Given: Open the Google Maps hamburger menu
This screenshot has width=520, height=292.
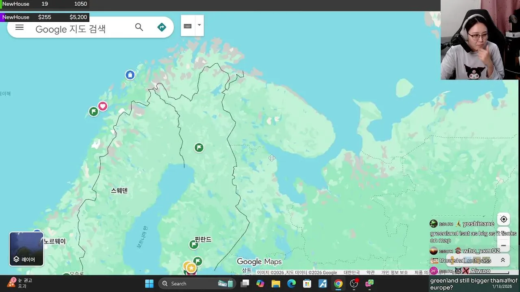Looking at the screenshot, I should tap(19, 28).
